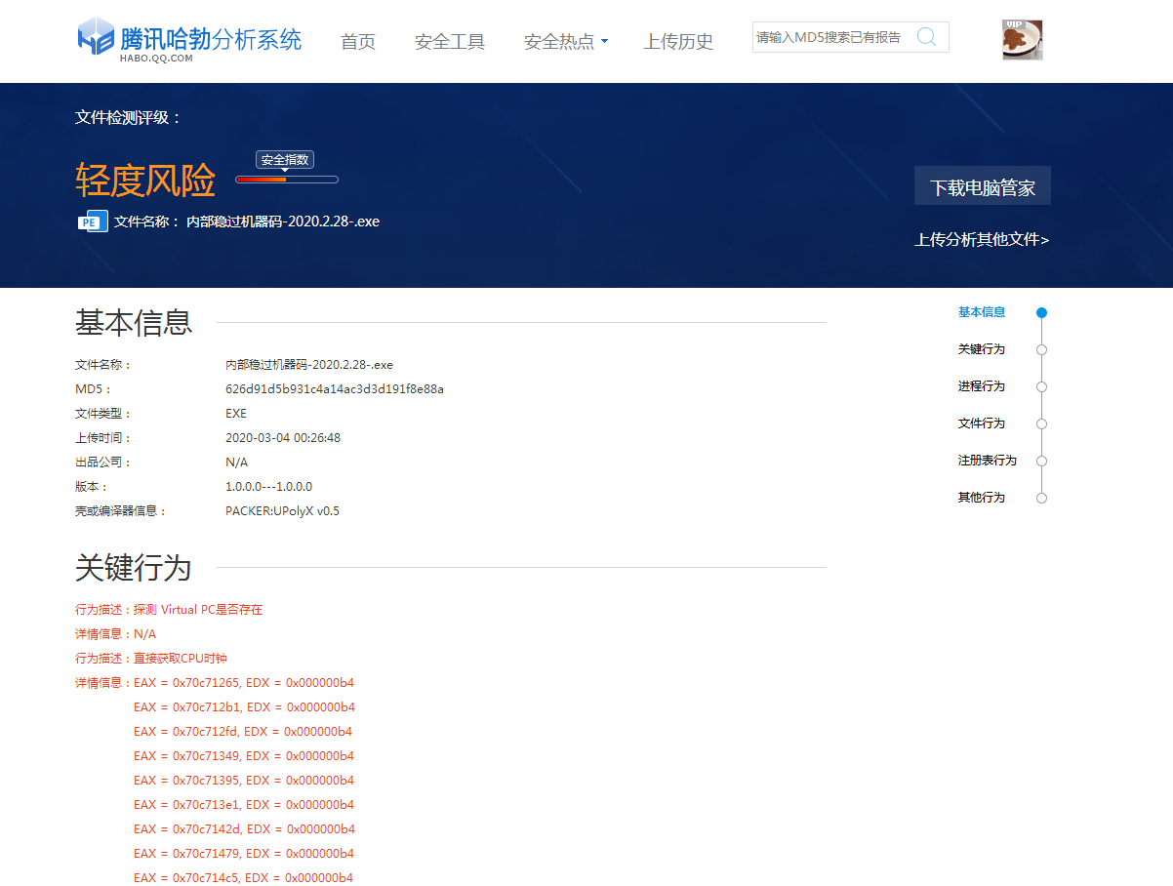
Task: Click the 探测 Virtual PC是否存在 description
Action: point(198,610)
